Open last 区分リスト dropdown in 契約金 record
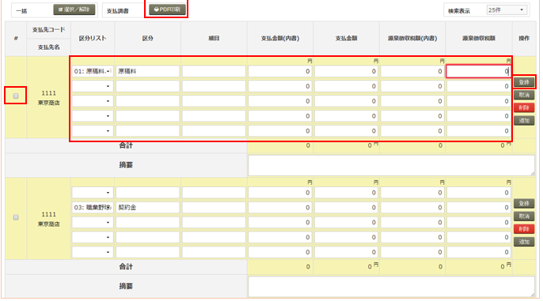543x301 pixels. [x=93, y=252]
